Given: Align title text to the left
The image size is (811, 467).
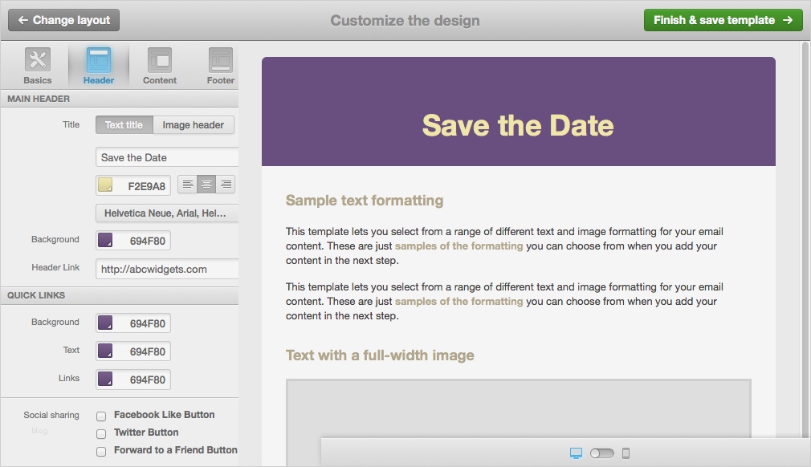Looking at the screenshot, I should [x=187, y=185].
